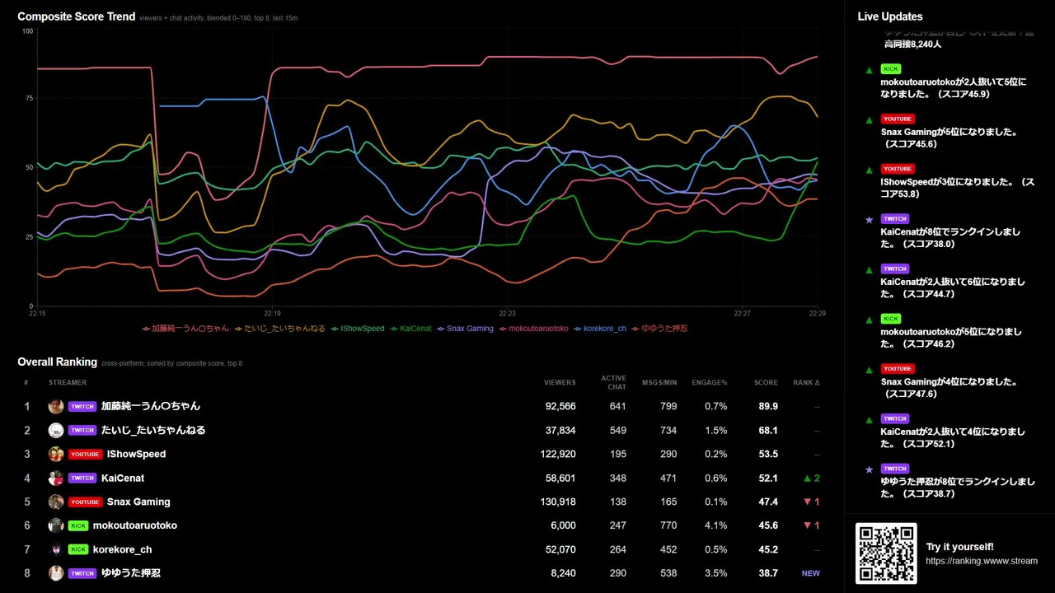
Task: Toggle the たいじ_たいちゃんねる series in chart legend
Action: coord(279,329)
